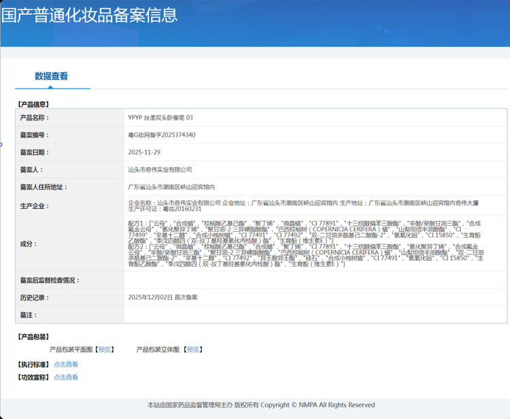Click the NMPA copyright footer text

pyautogui.click(x=261, y=405)
